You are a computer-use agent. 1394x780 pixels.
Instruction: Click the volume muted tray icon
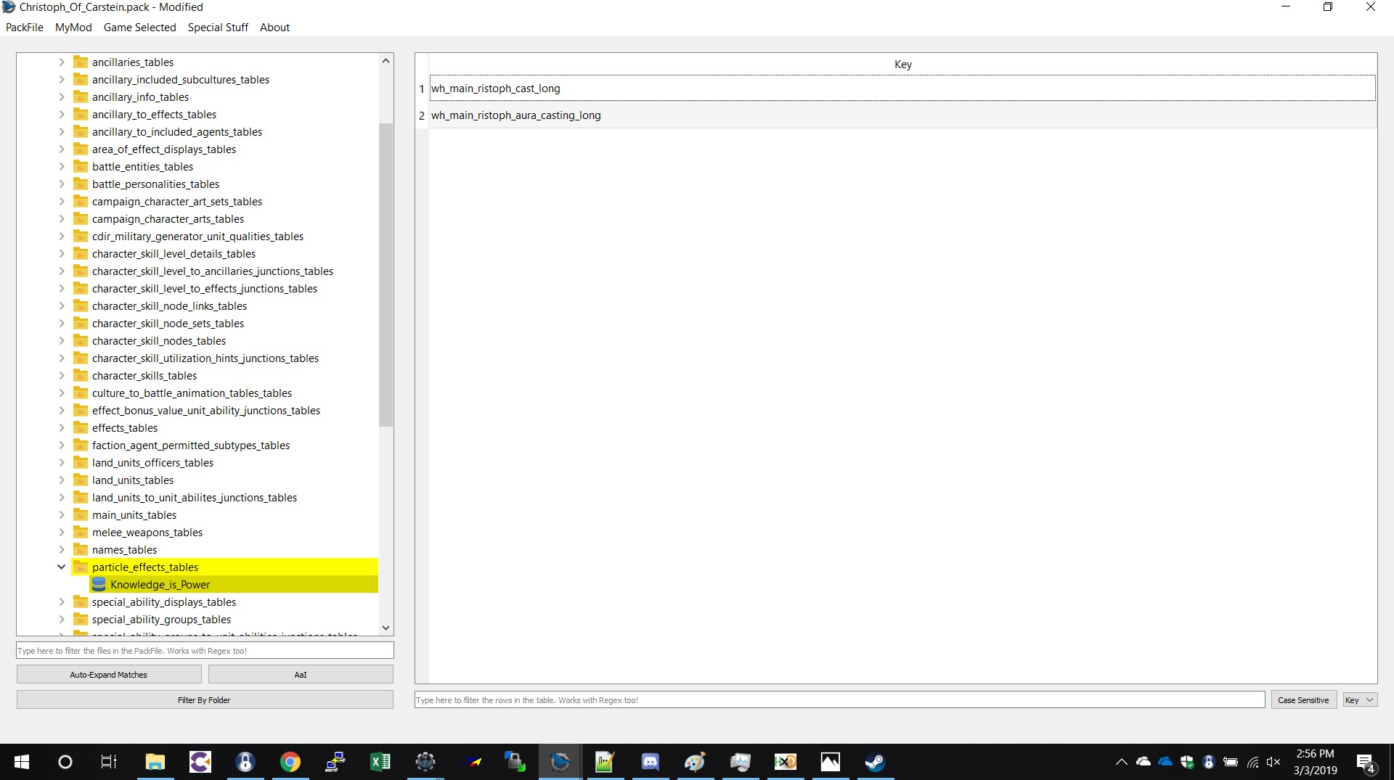(x=1274, y=762)
